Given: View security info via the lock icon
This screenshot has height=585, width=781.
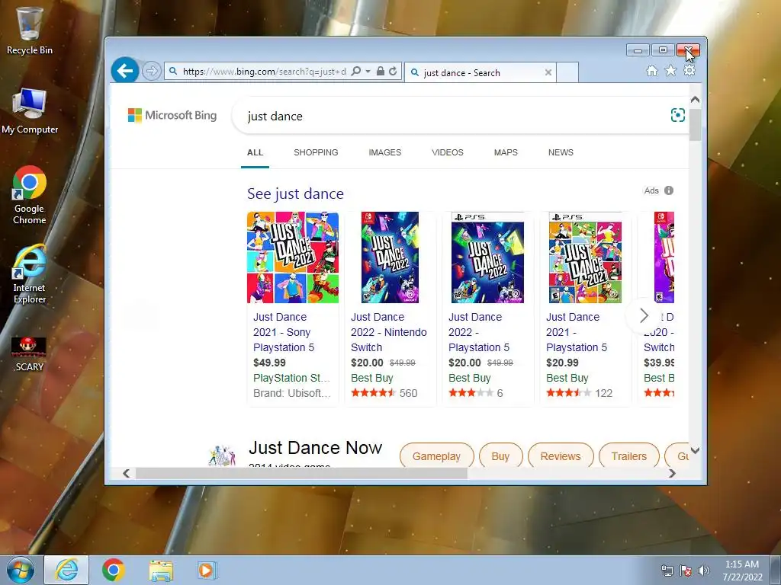Looking at the screenshot, I should pos(380,71).
